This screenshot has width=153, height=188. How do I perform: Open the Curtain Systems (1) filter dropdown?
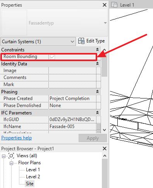click(x=38, y=42)
